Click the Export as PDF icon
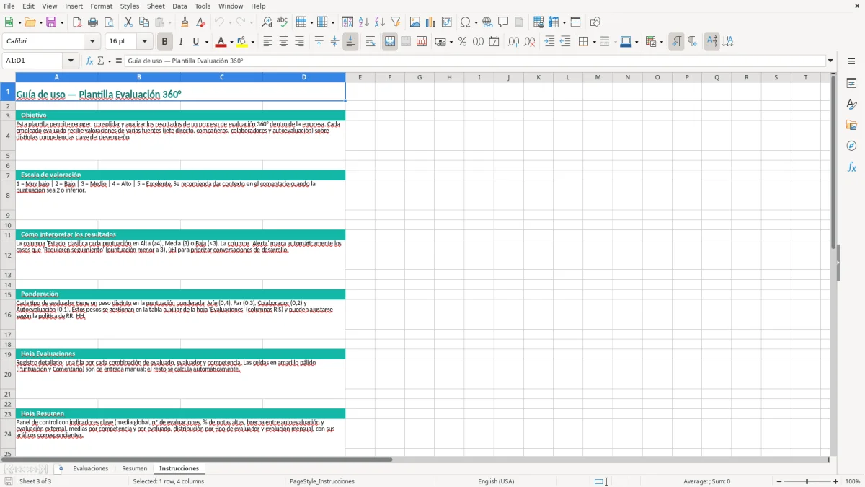Image resolution: width=865 pixels, height=487 pixels. (x=77, y=22)
